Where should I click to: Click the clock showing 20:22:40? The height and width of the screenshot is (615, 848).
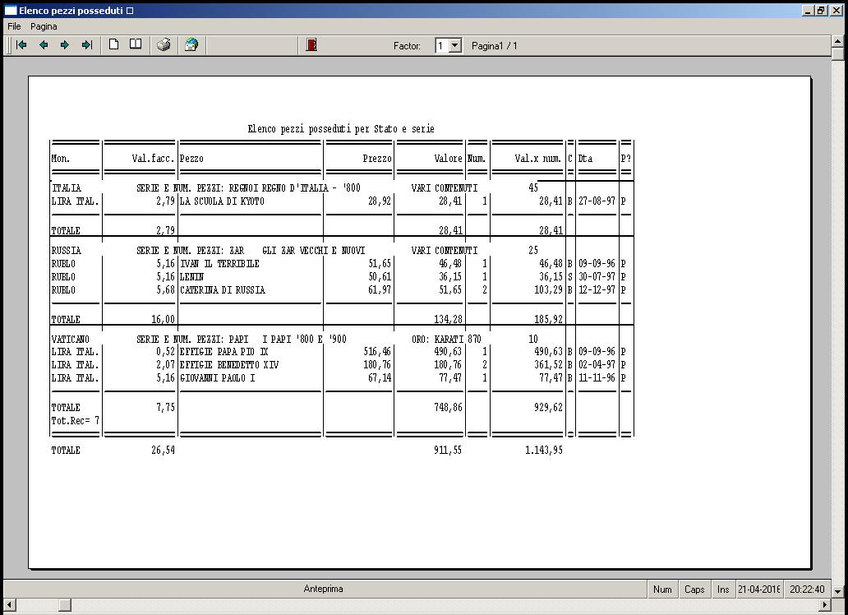(x=807, y=590)
